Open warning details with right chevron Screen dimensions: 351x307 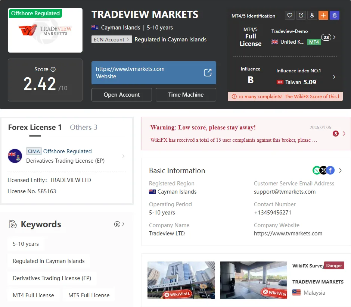(x=344, y=134)
